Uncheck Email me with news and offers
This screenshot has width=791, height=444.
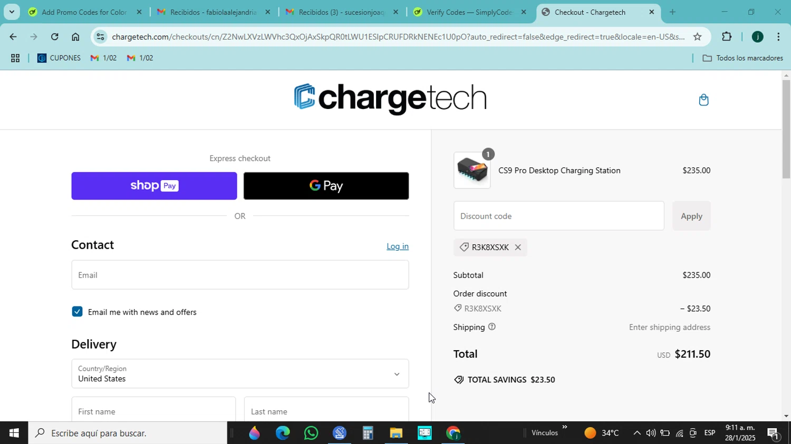tap(77, 312)
